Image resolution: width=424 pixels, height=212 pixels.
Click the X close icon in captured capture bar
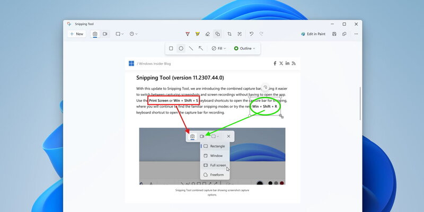228,136
